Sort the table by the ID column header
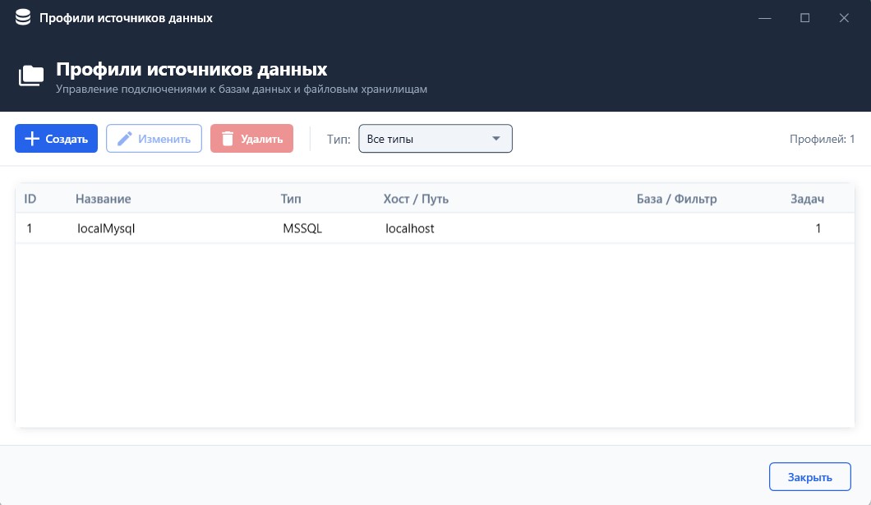This screenshot has height=505, width=871. [30, 199]
